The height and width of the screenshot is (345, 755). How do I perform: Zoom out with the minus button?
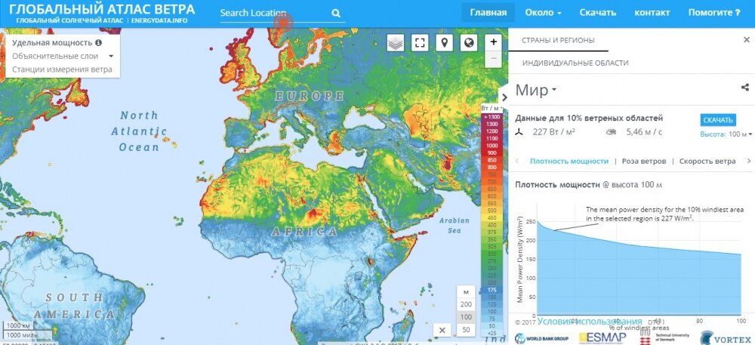click(x=494, y=59)
